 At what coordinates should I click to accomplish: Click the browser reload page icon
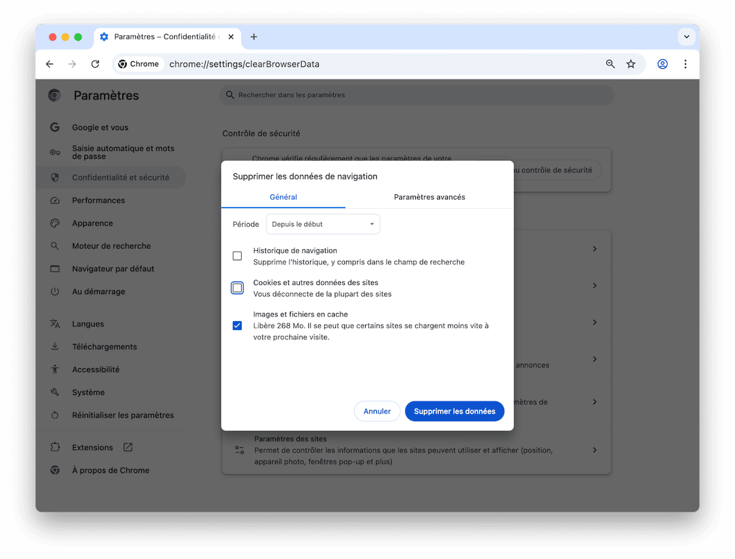click(95, 64)
